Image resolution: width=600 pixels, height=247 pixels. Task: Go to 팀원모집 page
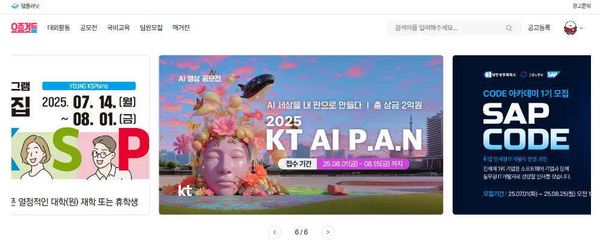tap(151, 28)
